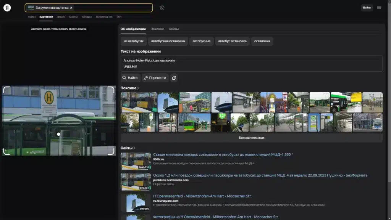The width and height of the screenshot is (391, 220).
Task: Click the ru.foursquare.com domain label
Action: pos(166,201)
